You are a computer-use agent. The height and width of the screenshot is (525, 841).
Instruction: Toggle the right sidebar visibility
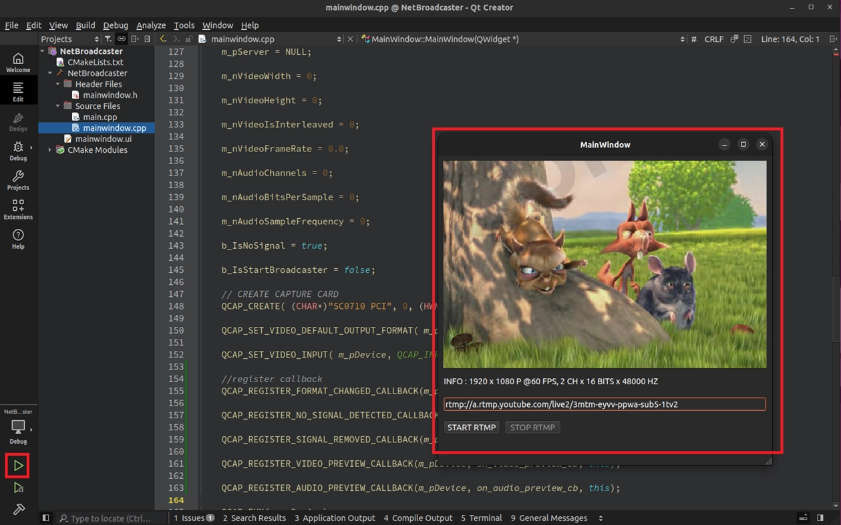point(820,518)
